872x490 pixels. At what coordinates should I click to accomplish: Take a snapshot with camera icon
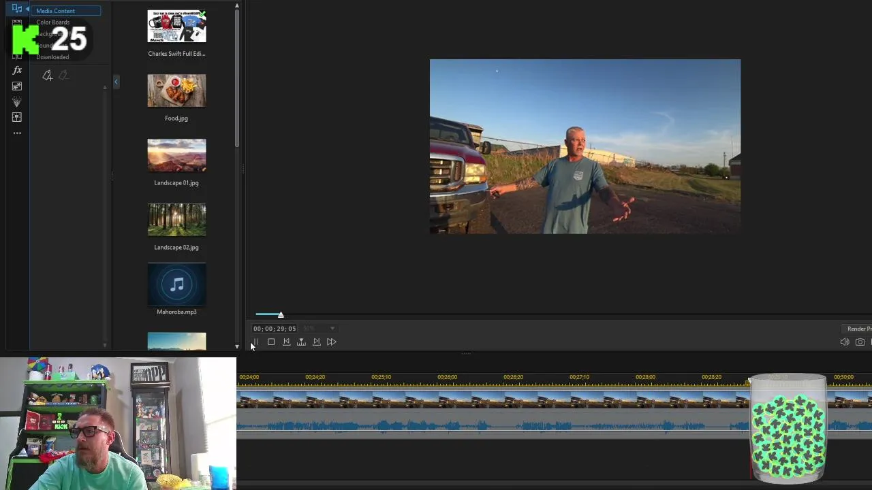[860, 342]
